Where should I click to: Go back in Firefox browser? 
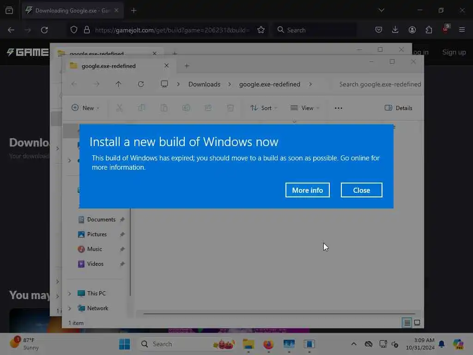11,30
